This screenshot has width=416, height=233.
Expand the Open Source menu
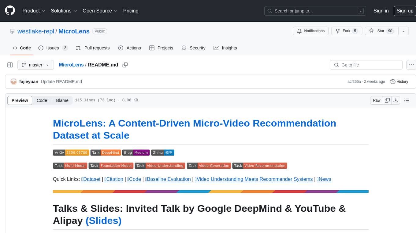100,11
